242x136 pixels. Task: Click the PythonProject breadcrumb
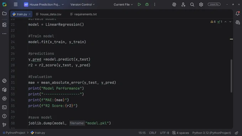[x=14, y=133]
